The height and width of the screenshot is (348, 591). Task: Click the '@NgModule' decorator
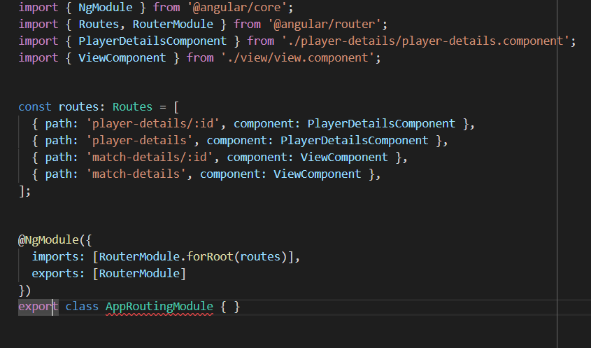48,240
